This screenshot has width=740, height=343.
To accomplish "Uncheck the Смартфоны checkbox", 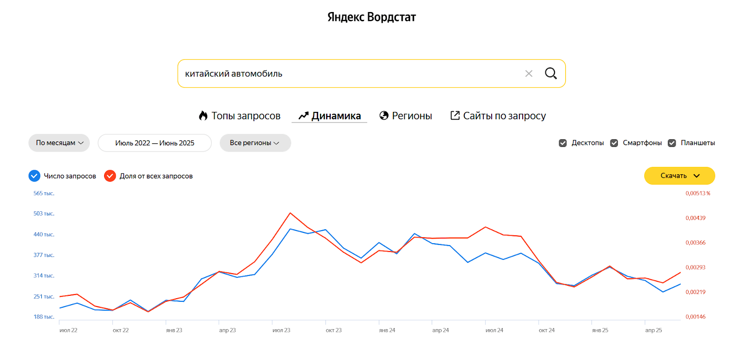I will point(614,143).
